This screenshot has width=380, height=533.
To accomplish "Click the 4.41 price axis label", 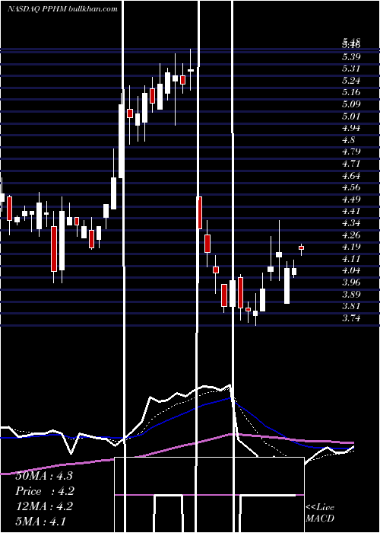I will coord(351,211).
